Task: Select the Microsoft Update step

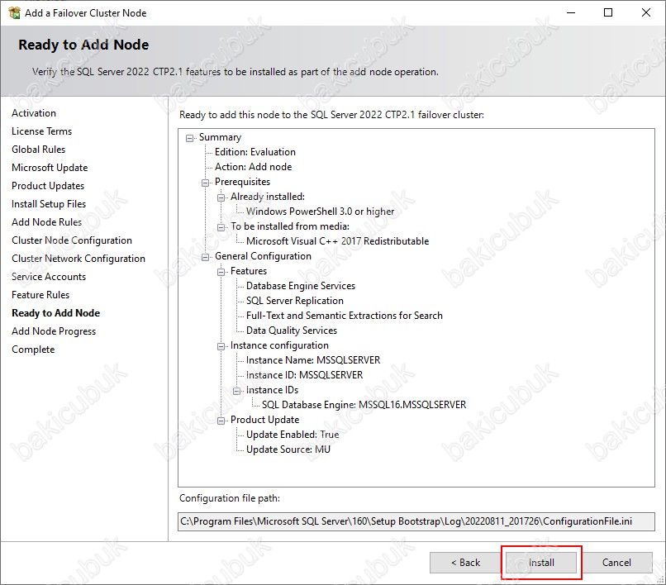Action: [x=50, y=168]
